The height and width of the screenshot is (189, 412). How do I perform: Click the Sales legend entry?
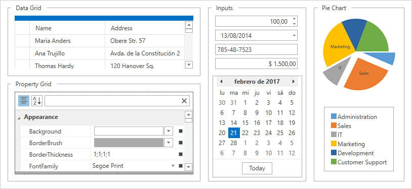[341, 126]
